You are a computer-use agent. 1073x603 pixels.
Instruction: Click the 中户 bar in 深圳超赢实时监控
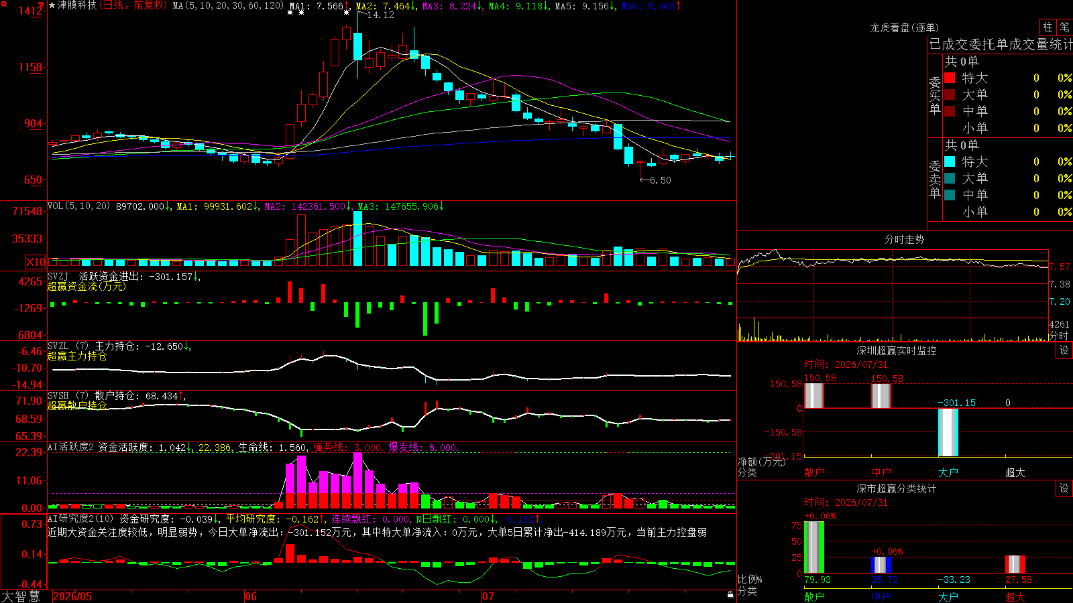(x=881, y=395)
